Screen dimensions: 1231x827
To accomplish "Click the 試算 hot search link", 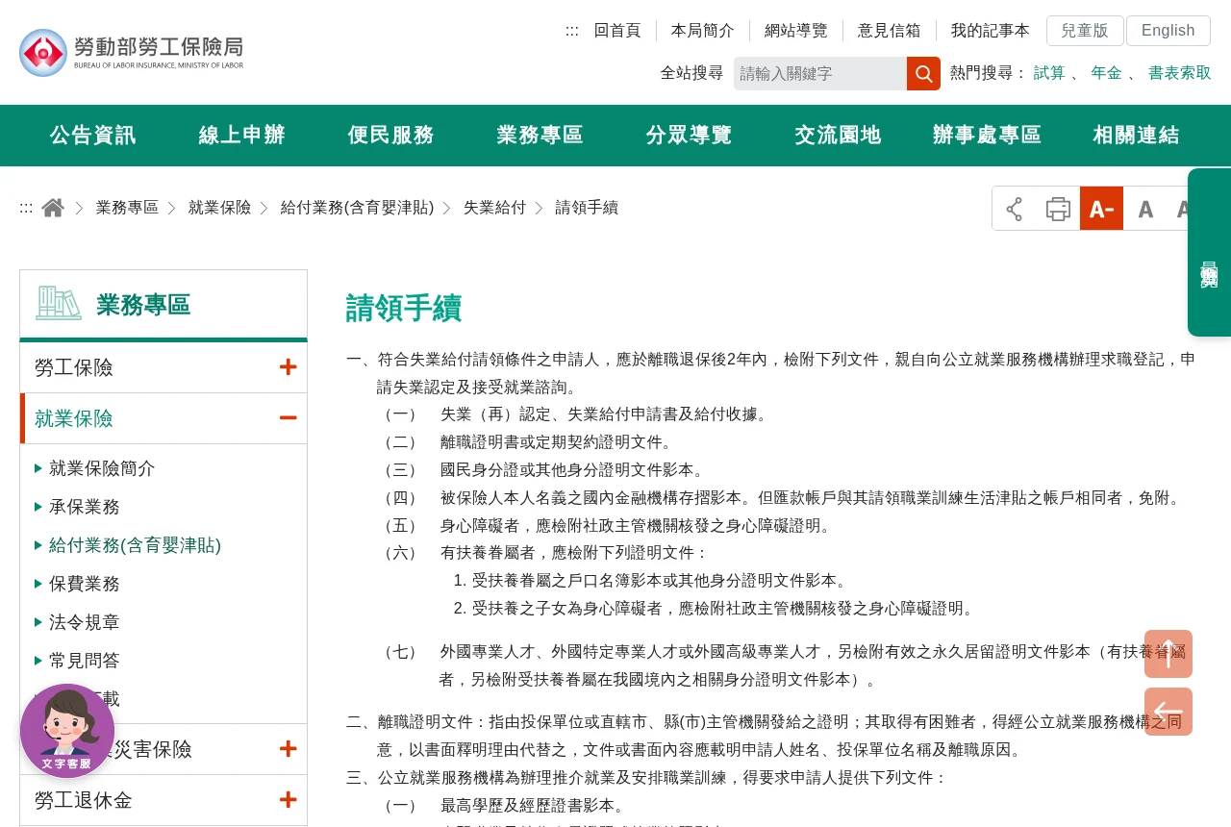I will pyautogui.click(x=1049, y=73).
